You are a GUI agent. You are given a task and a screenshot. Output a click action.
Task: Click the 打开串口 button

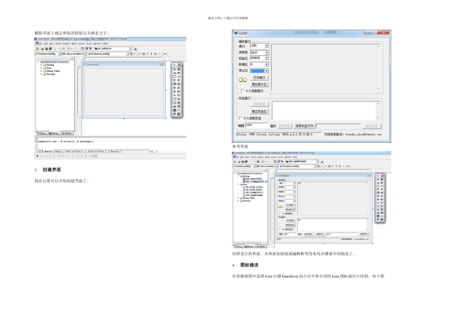coord(260,78)
